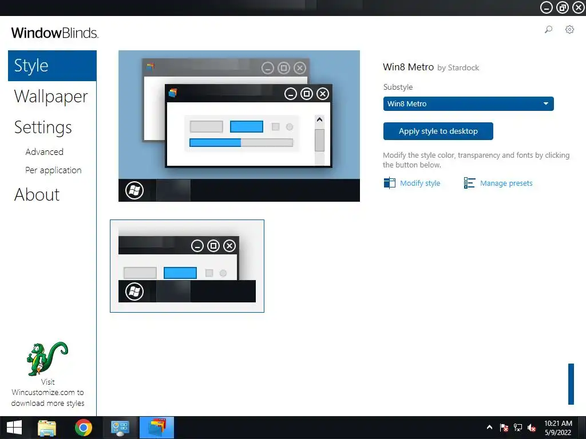Restore down the WindowBlinds window
This screenshot has height=439, width=586.
(563, 7)
